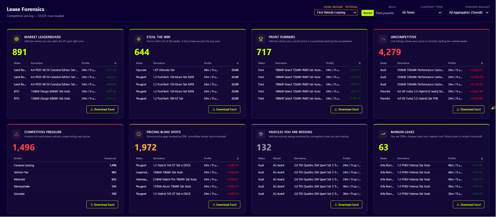This screenshot has height=217, width=496.
Task: Click the Front Runners trophy icon
Action: pos(261,39)
